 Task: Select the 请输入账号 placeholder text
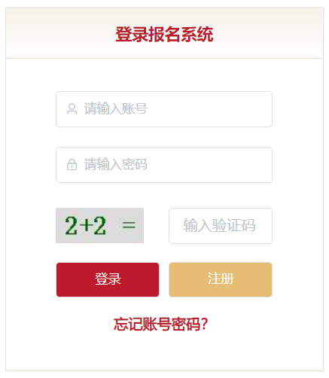point(116,108)
